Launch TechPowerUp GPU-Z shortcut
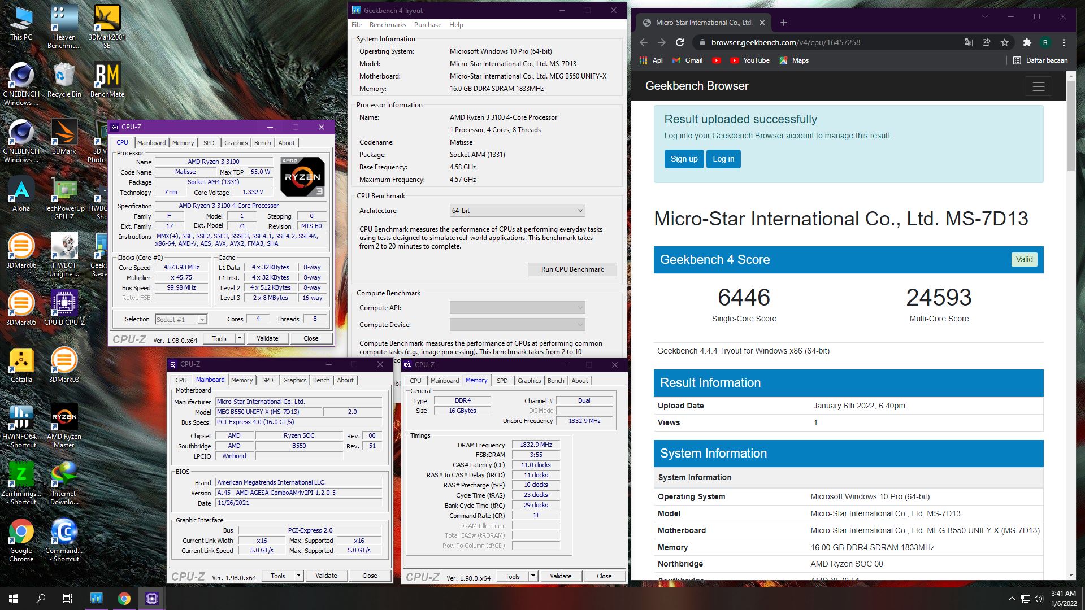Screen dimensions: 1085x610 (x=64, y=198)
